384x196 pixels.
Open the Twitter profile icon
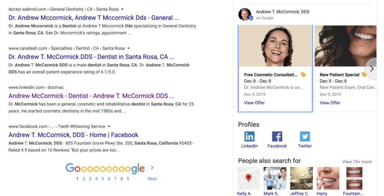coord(304,136)
